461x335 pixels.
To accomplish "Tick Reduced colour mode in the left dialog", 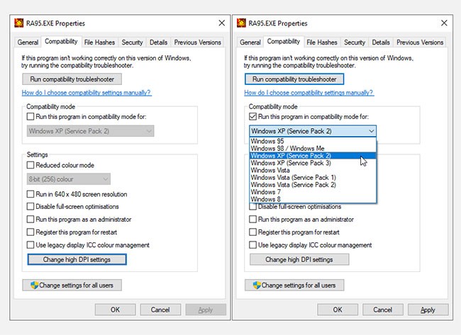I will pyautogui.click(x=30, y=165).
